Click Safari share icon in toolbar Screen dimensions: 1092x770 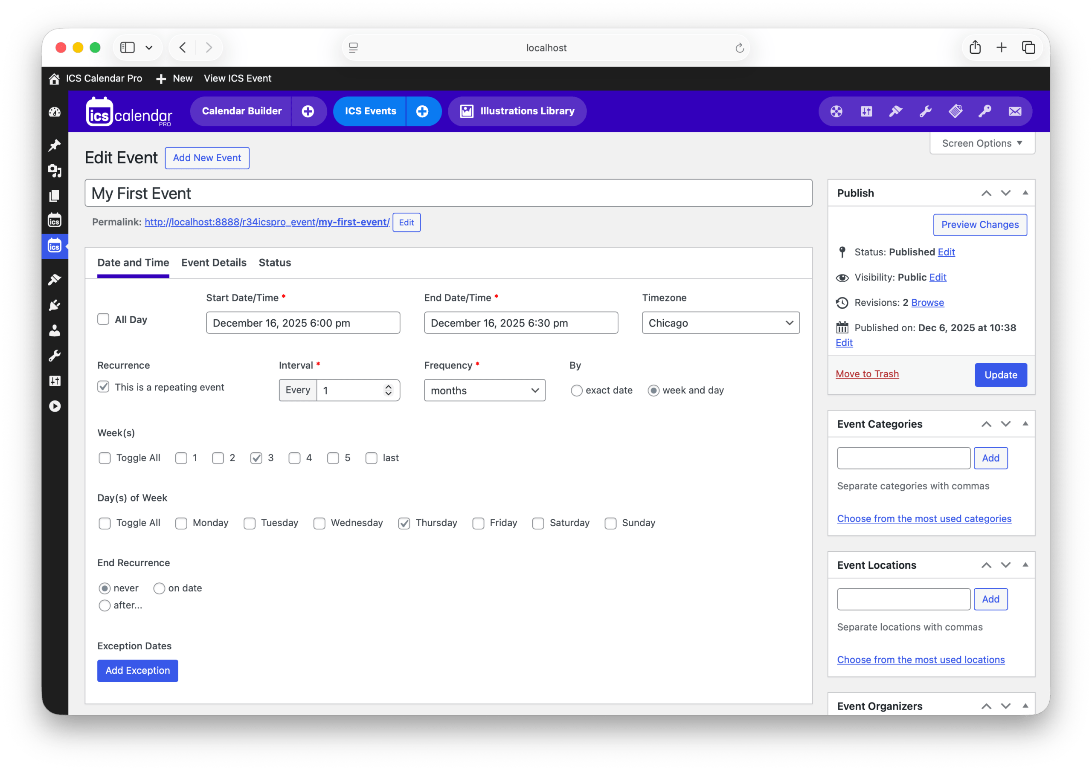[975, 47]
